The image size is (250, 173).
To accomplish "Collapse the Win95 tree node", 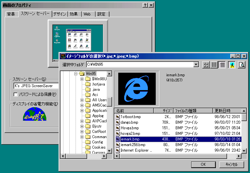I will [x=76, y=74].
